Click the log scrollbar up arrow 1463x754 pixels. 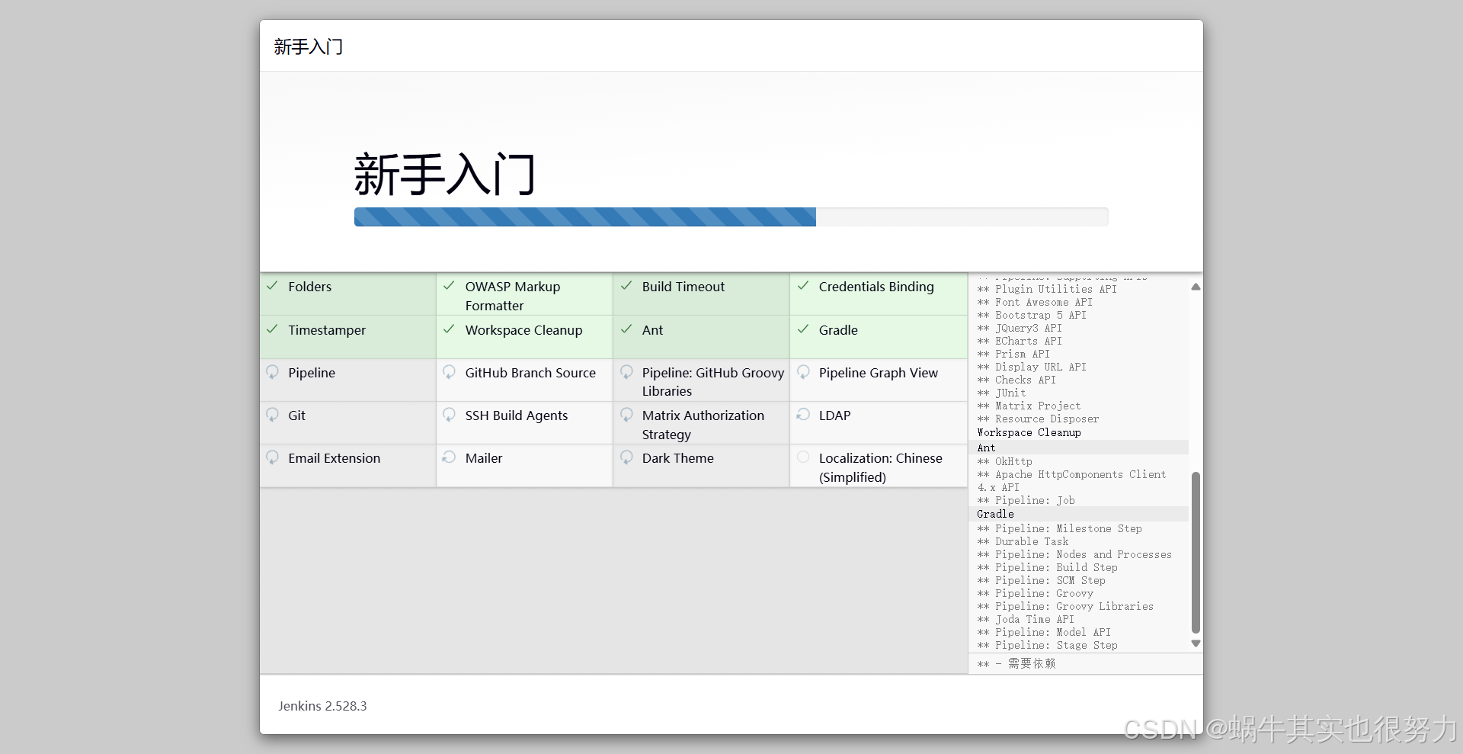pos(1195,287)
